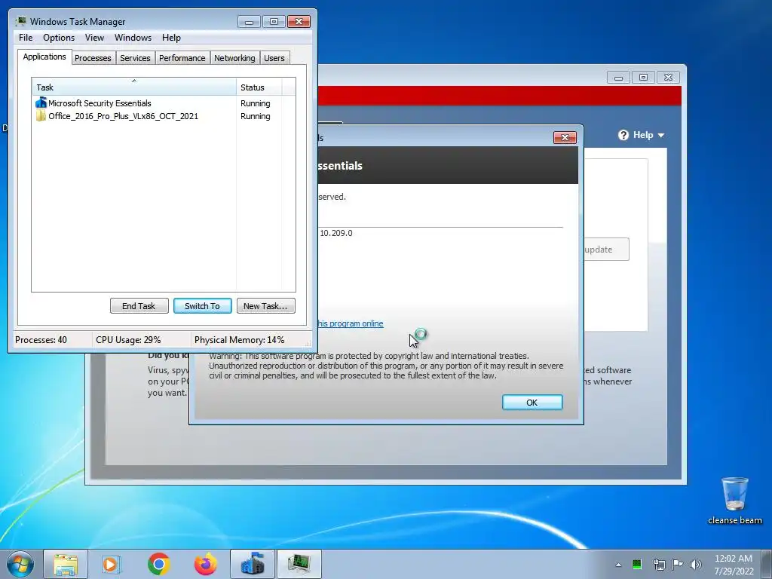Switch to the Networking tab
The height and width of the screenshot is (579, 772).
[x=234, y=58]
